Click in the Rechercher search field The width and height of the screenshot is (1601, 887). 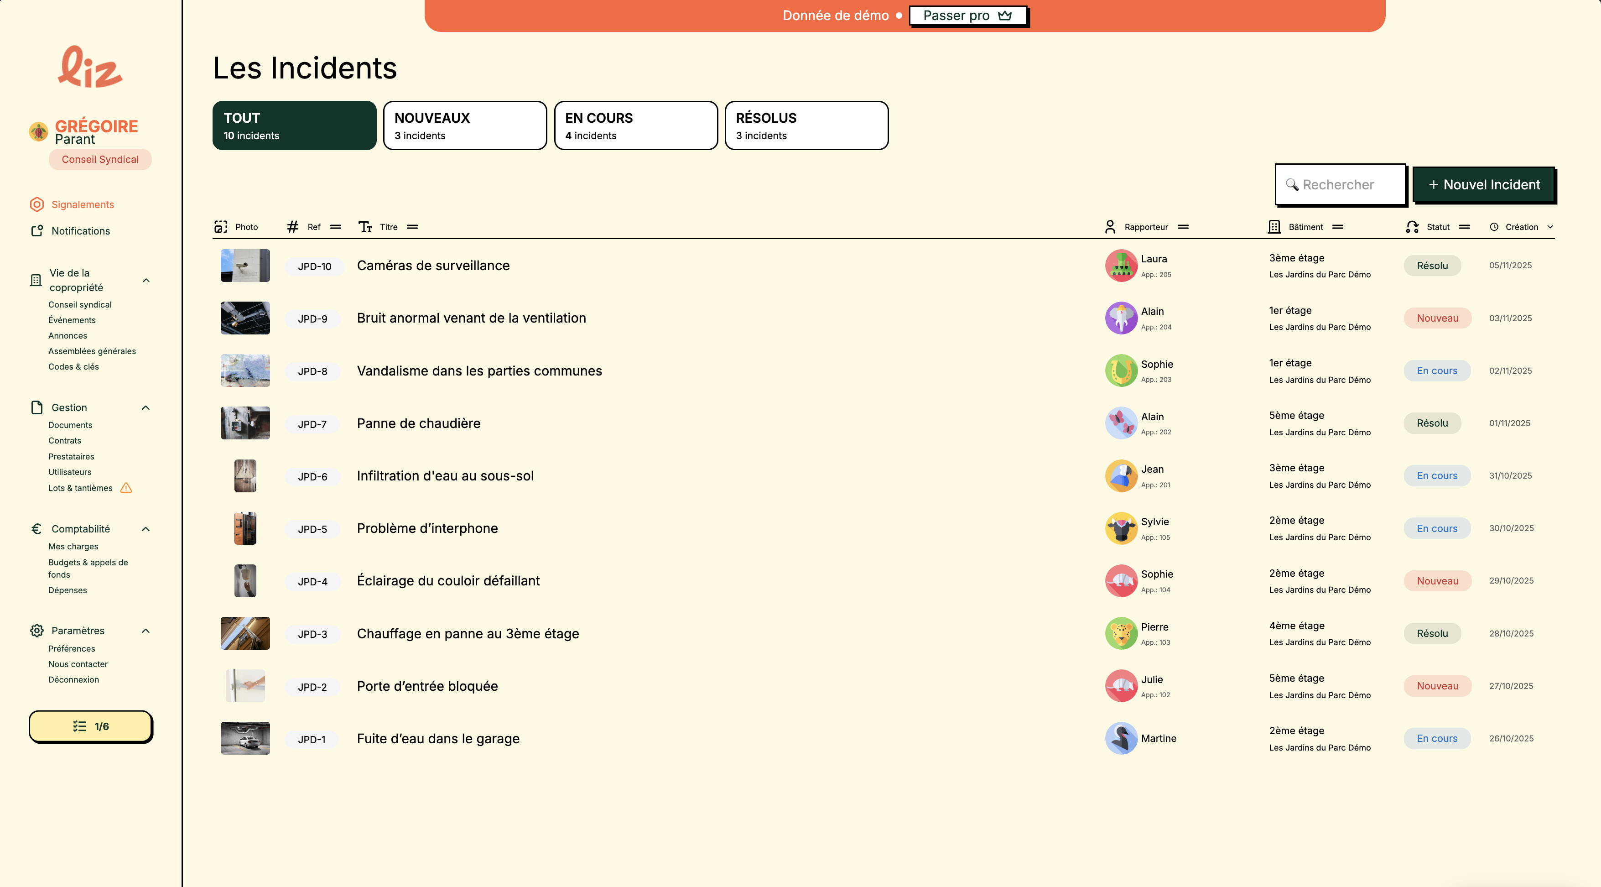point(1340,185)
